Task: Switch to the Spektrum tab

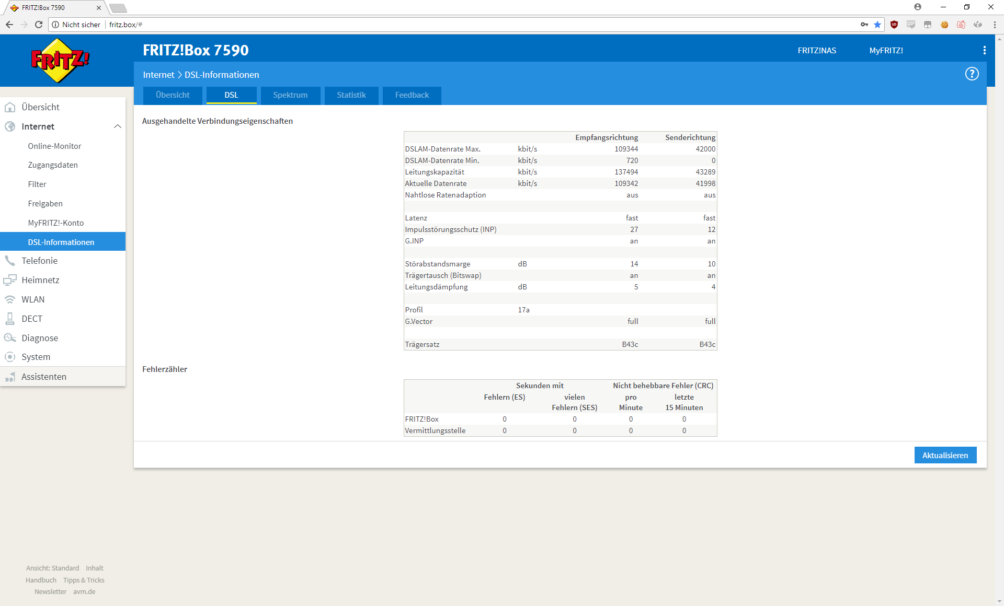Action: (x=290, y=95)
